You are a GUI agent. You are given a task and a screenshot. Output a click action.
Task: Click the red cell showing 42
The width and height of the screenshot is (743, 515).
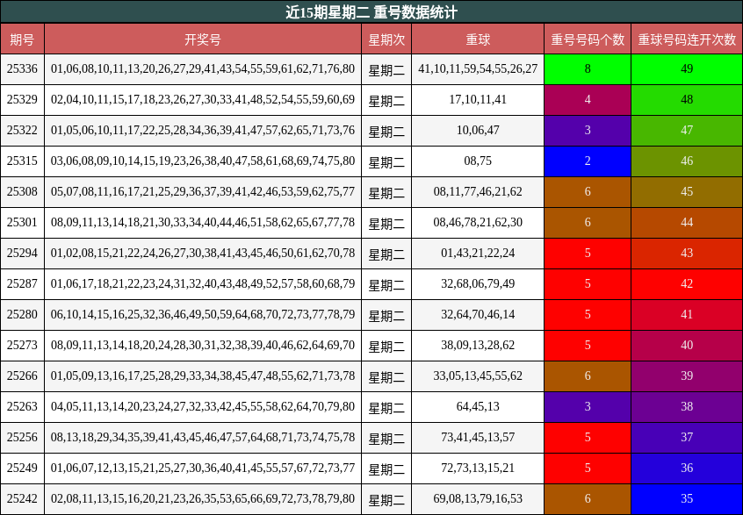[x=687, y=284]
